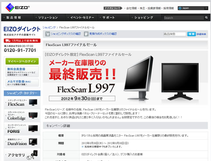
Task: Select FORIS entertainment monitor category
Action: coord(22,129)
